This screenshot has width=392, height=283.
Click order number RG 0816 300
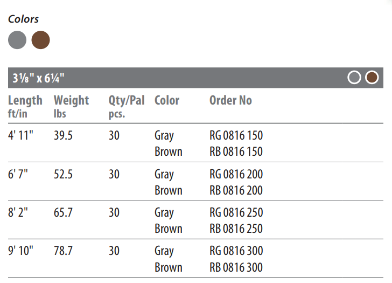pyautogui.click(x=236, y=251)
